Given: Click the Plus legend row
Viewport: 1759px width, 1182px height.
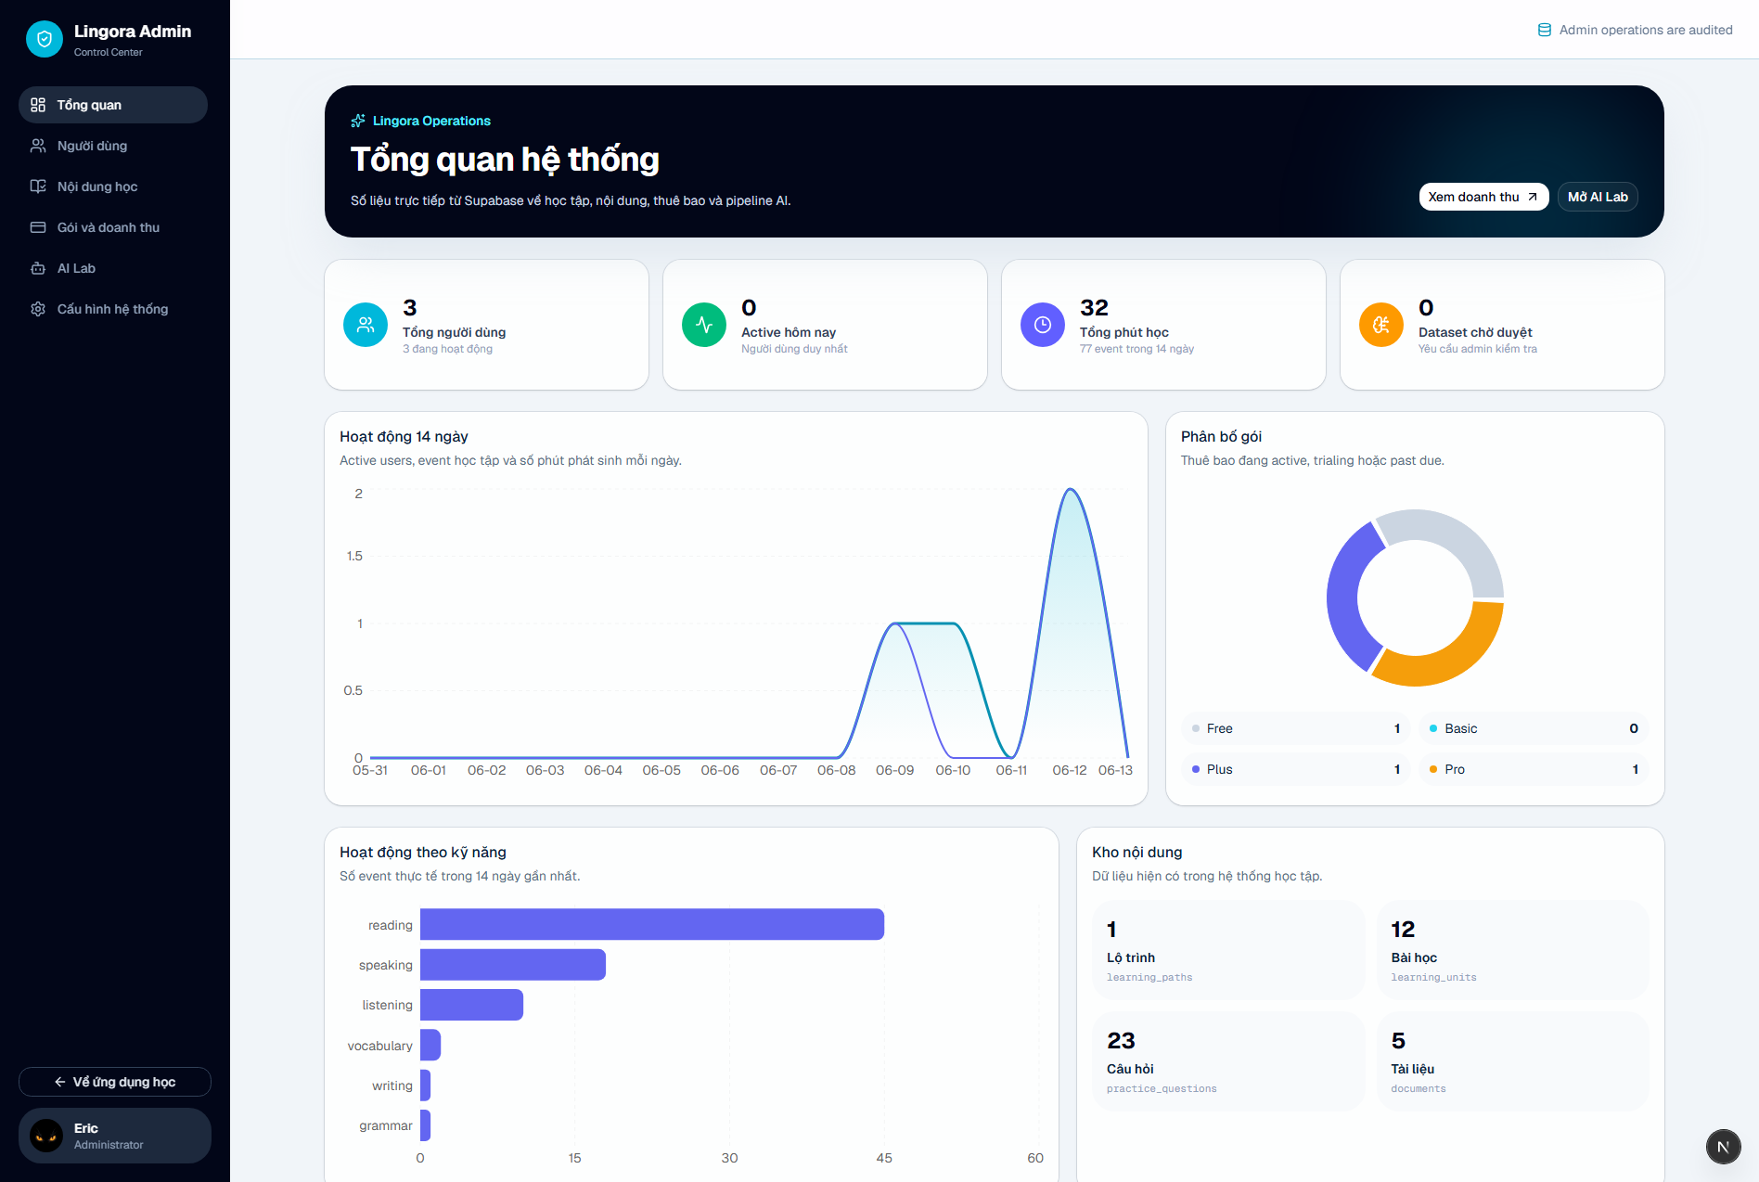Looking at the screenshot, I should [x=1296, y=769].
